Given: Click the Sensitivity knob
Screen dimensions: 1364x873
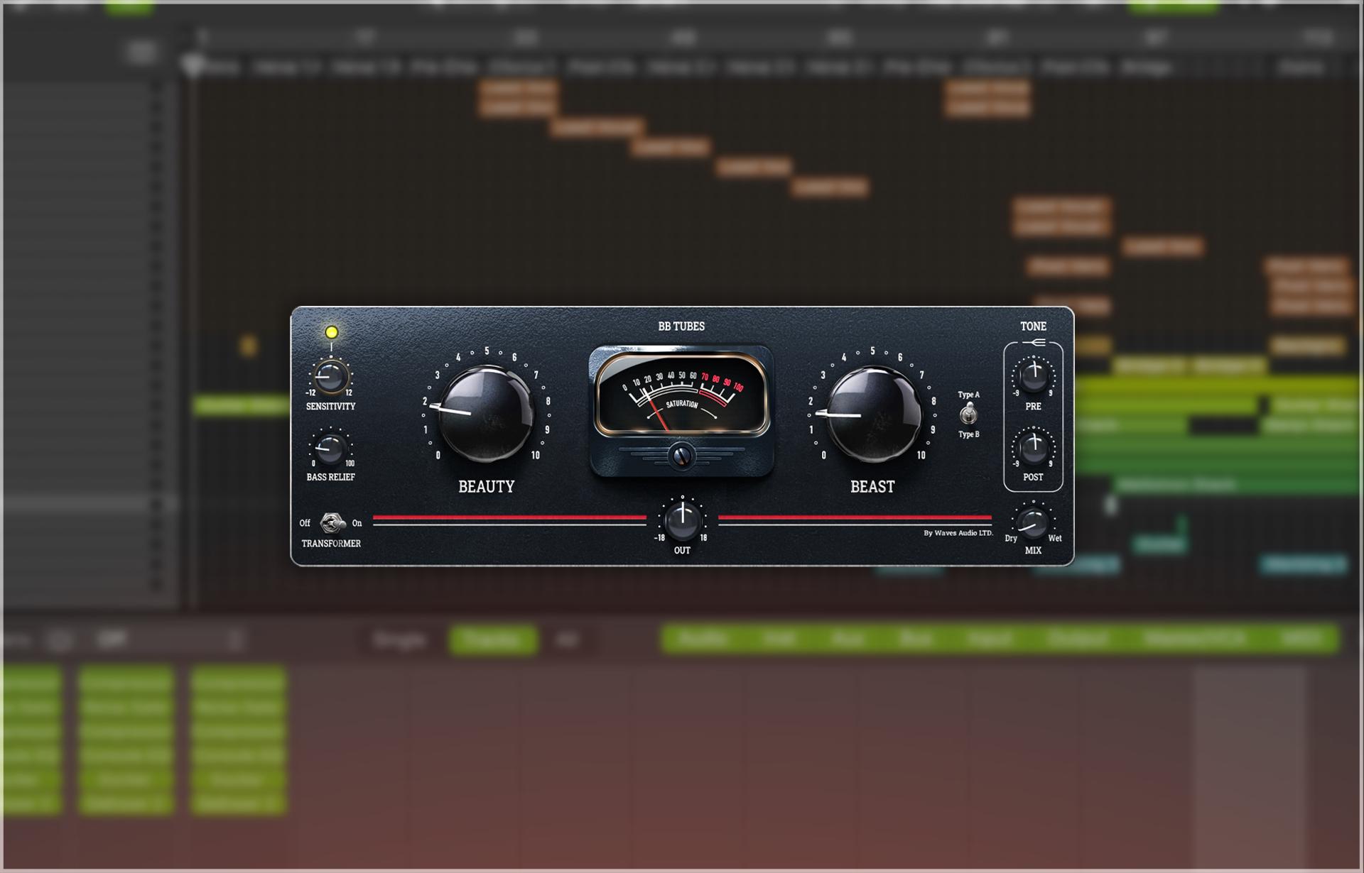Looking at the screenshot, I should [x=330, y=375].
